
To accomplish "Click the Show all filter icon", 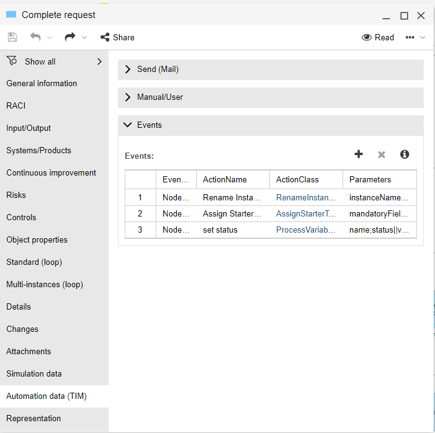I will pyautogui.click(x=12, y=60).
